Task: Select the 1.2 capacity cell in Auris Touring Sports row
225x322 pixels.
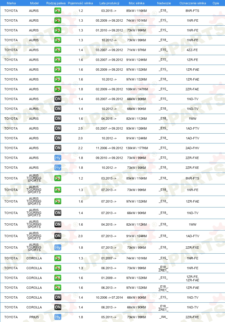Action: pos(81,178)
